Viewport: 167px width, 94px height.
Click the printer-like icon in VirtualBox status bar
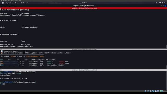(150, 91)
